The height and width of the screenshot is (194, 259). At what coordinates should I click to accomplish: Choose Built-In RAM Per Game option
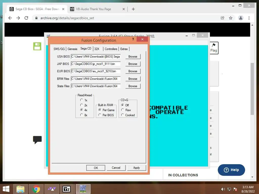(100, 110)
